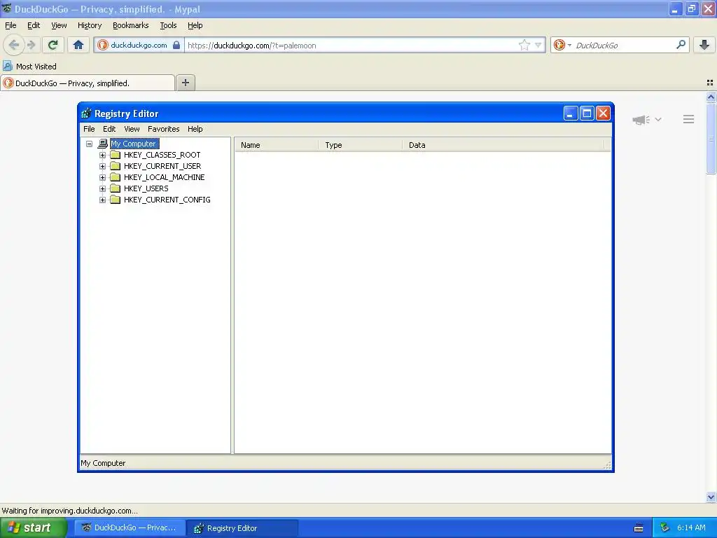Expand HKEY_CURRENT_USER key

coord(102,166)
